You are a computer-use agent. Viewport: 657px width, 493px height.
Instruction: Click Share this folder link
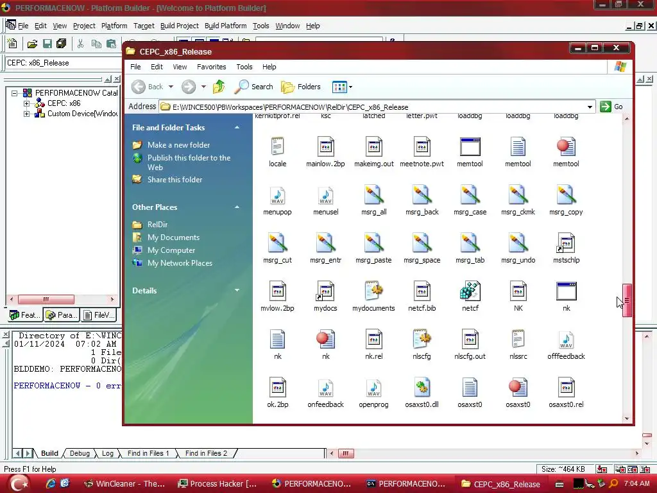click(x=175, y=180)
